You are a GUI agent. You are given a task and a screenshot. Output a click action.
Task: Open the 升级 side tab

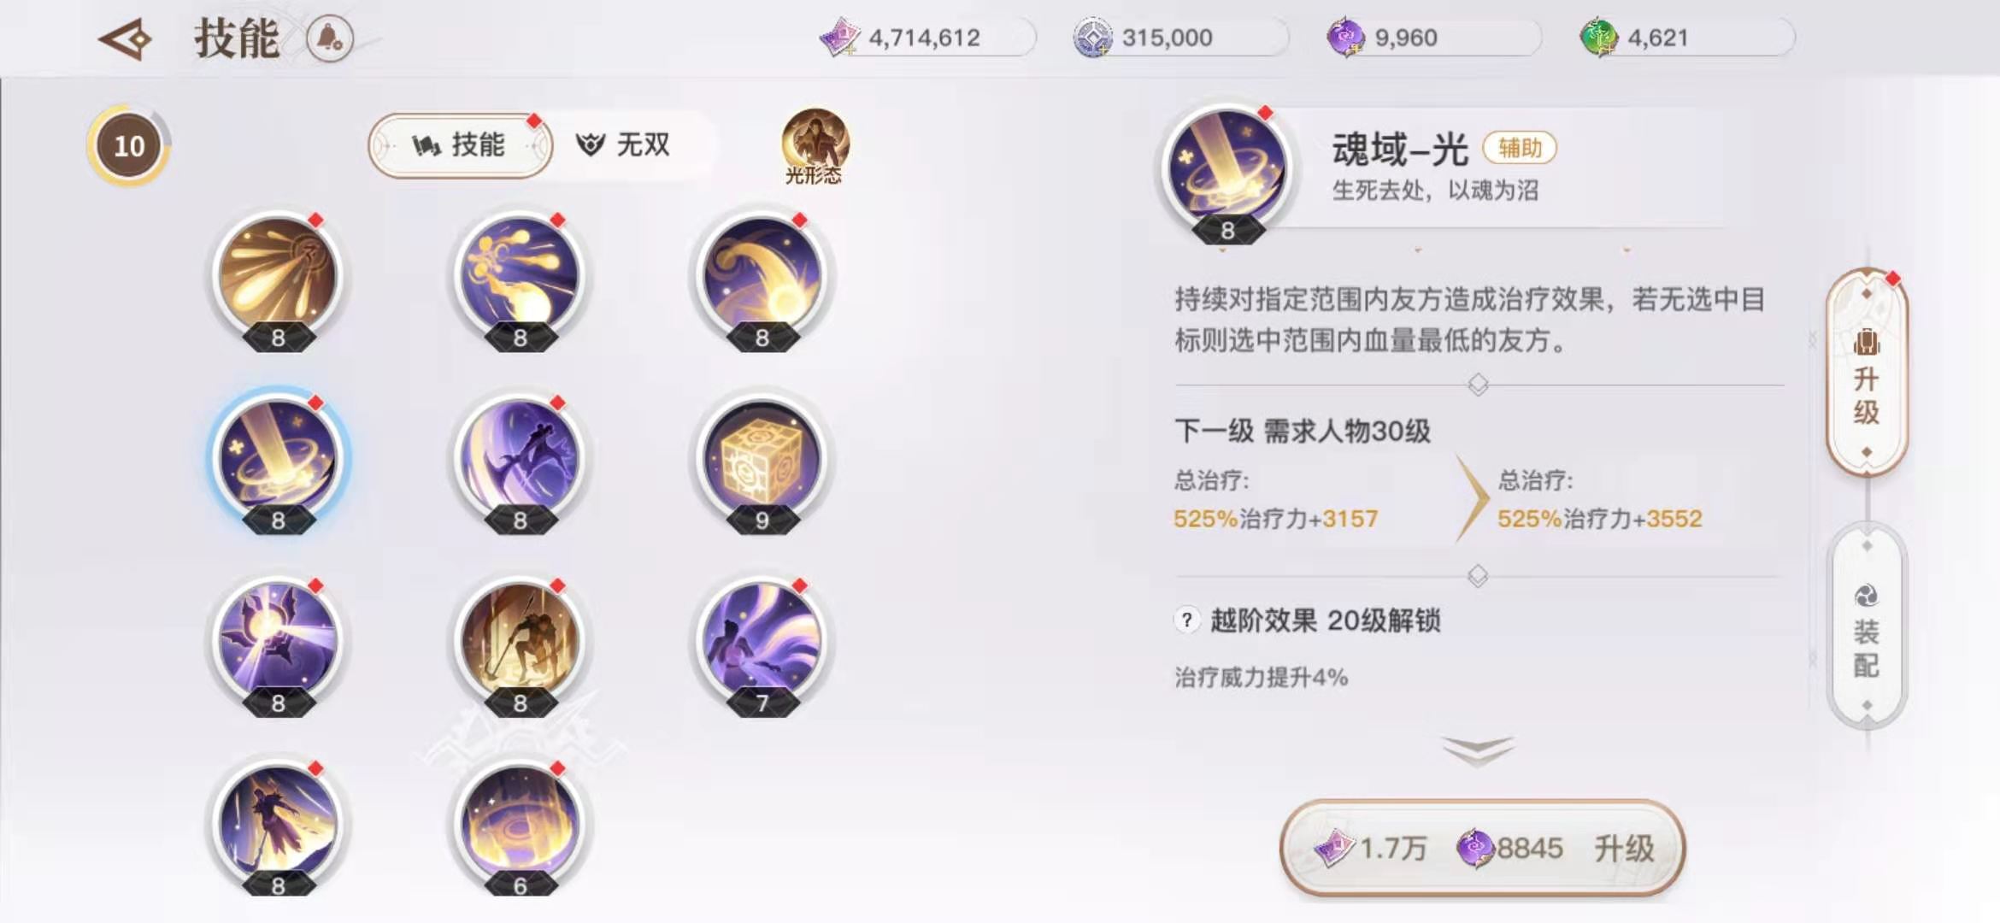pyautogui.click(x=1867, y=373)
